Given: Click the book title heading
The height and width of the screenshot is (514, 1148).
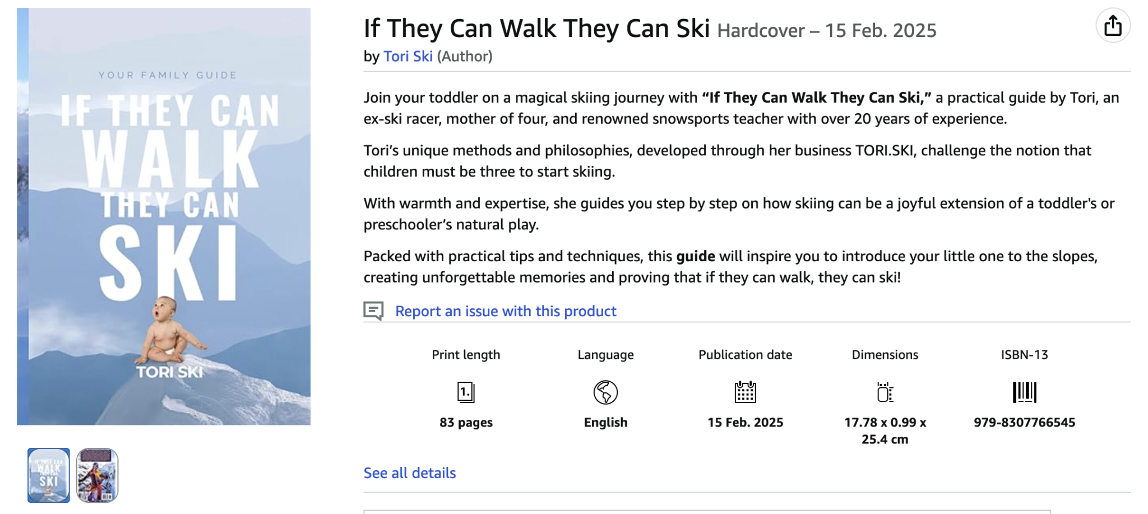Looking at the screenshot, I should click(536, 28).
